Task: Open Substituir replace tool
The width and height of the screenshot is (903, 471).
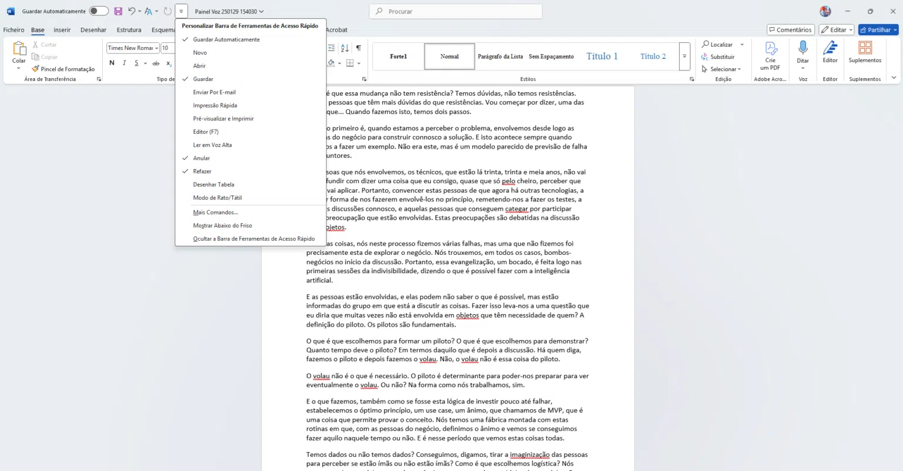Action: point(718,57)
